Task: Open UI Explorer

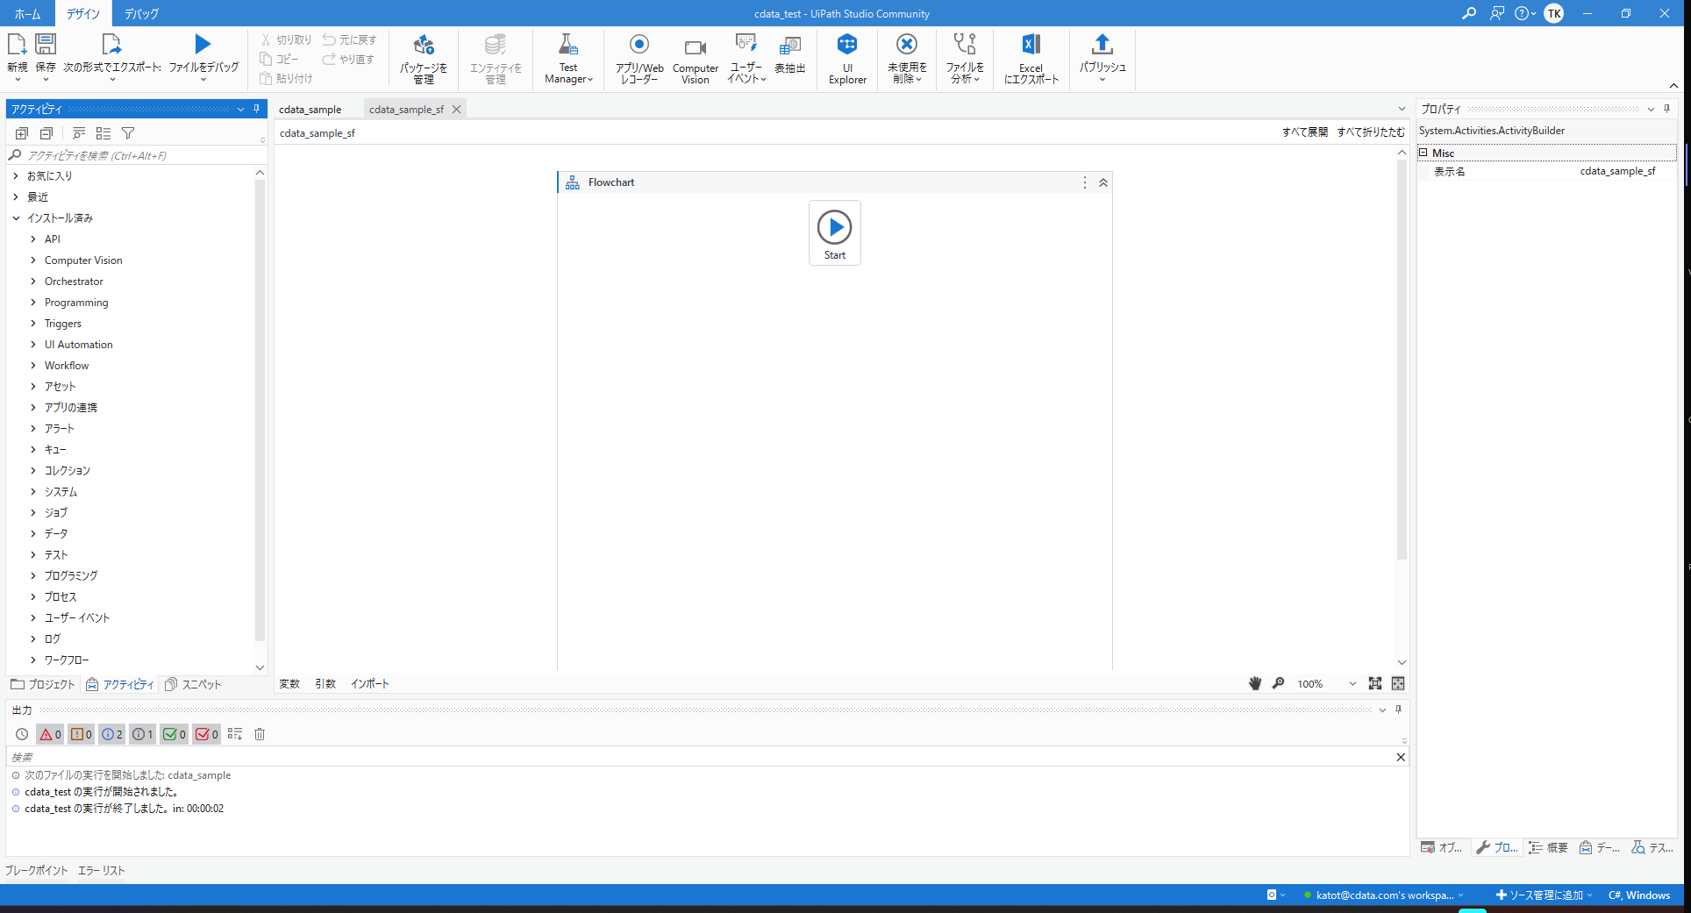Action: coord(847,58)
